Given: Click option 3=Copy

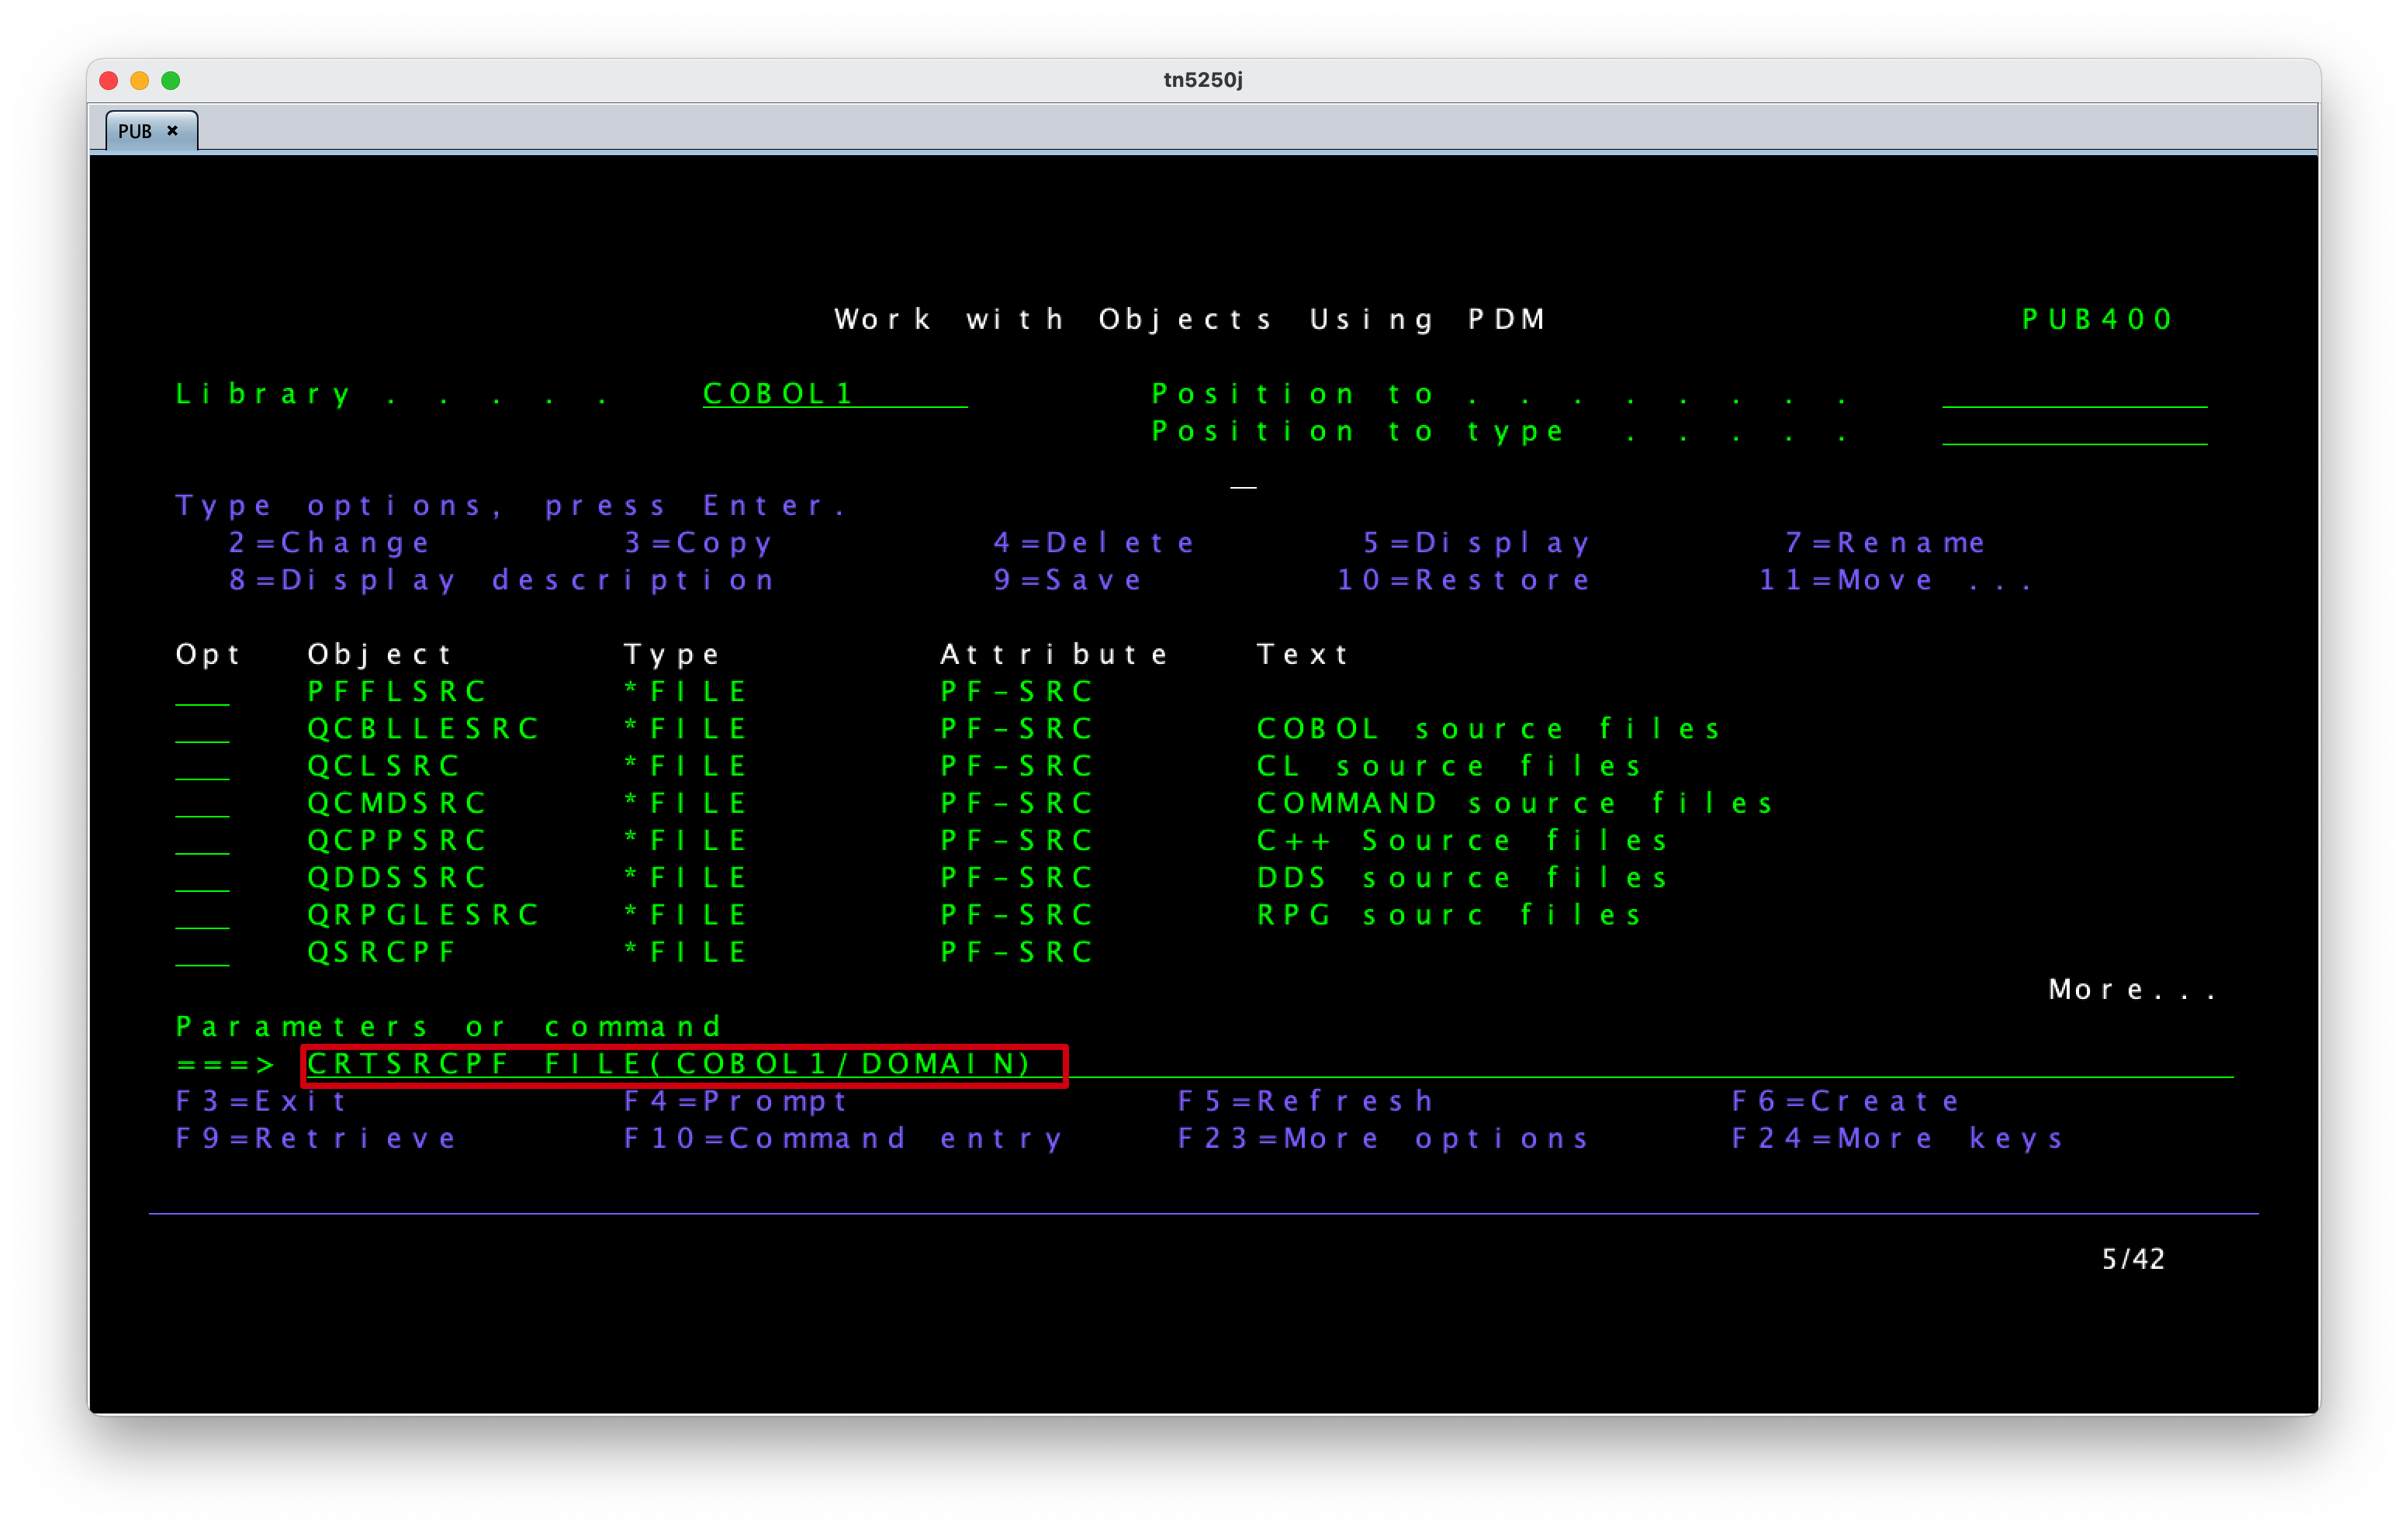Looking at the screenshot, I should click(x=698, y=542).
